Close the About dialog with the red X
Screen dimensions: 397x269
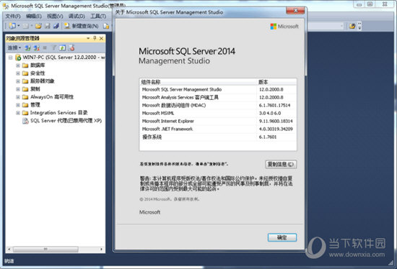(295, 11)
